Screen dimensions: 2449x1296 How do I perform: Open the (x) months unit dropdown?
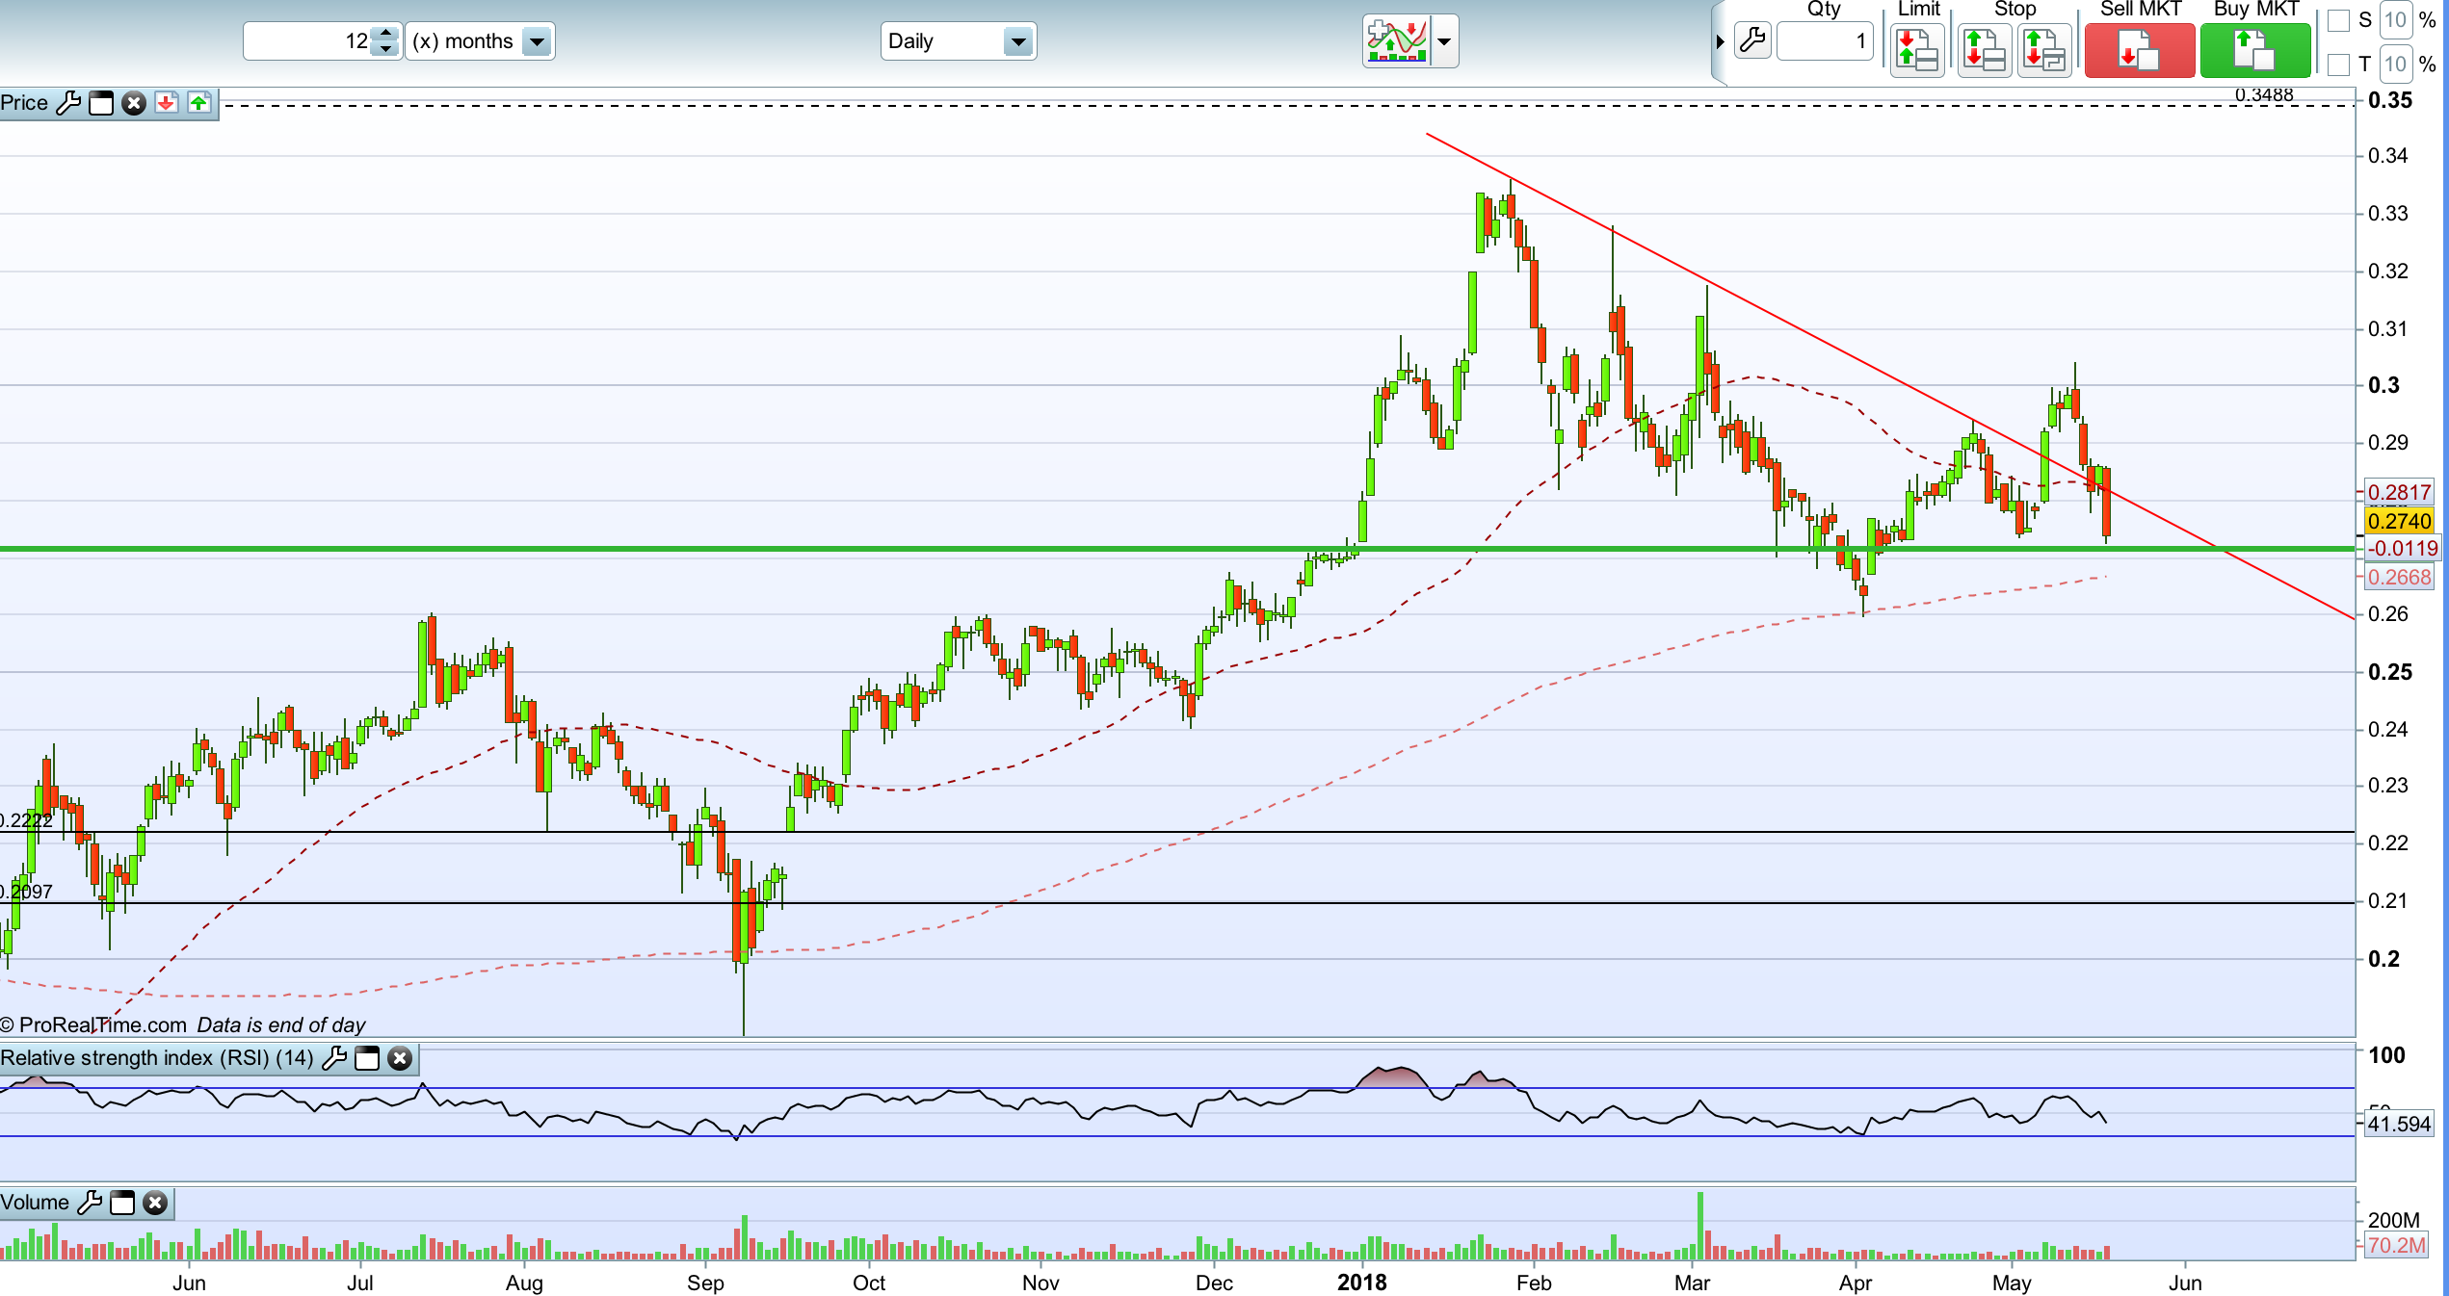(537, 41)
